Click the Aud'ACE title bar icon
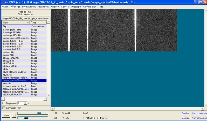The image size is (207, 121). pos(3,2)
